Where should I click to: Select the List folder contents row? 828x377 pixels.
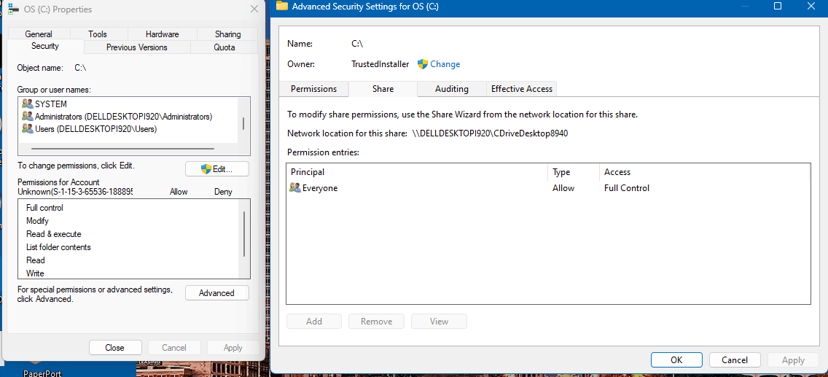click(x=128, y=247)
